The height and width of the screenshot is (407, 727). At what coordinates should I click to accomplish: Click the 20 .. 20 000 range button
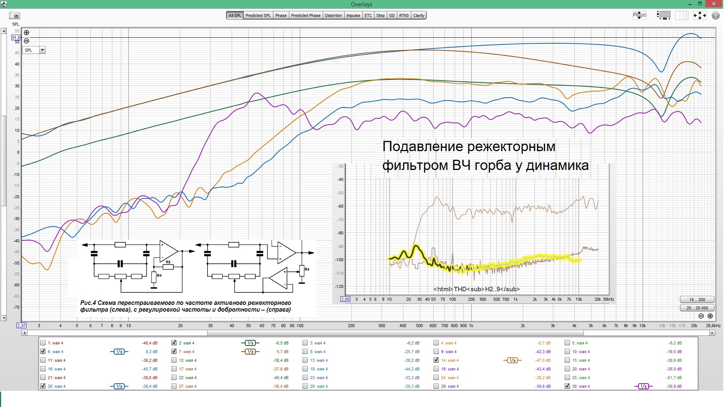pyautogui.click(x=698, y=308)
